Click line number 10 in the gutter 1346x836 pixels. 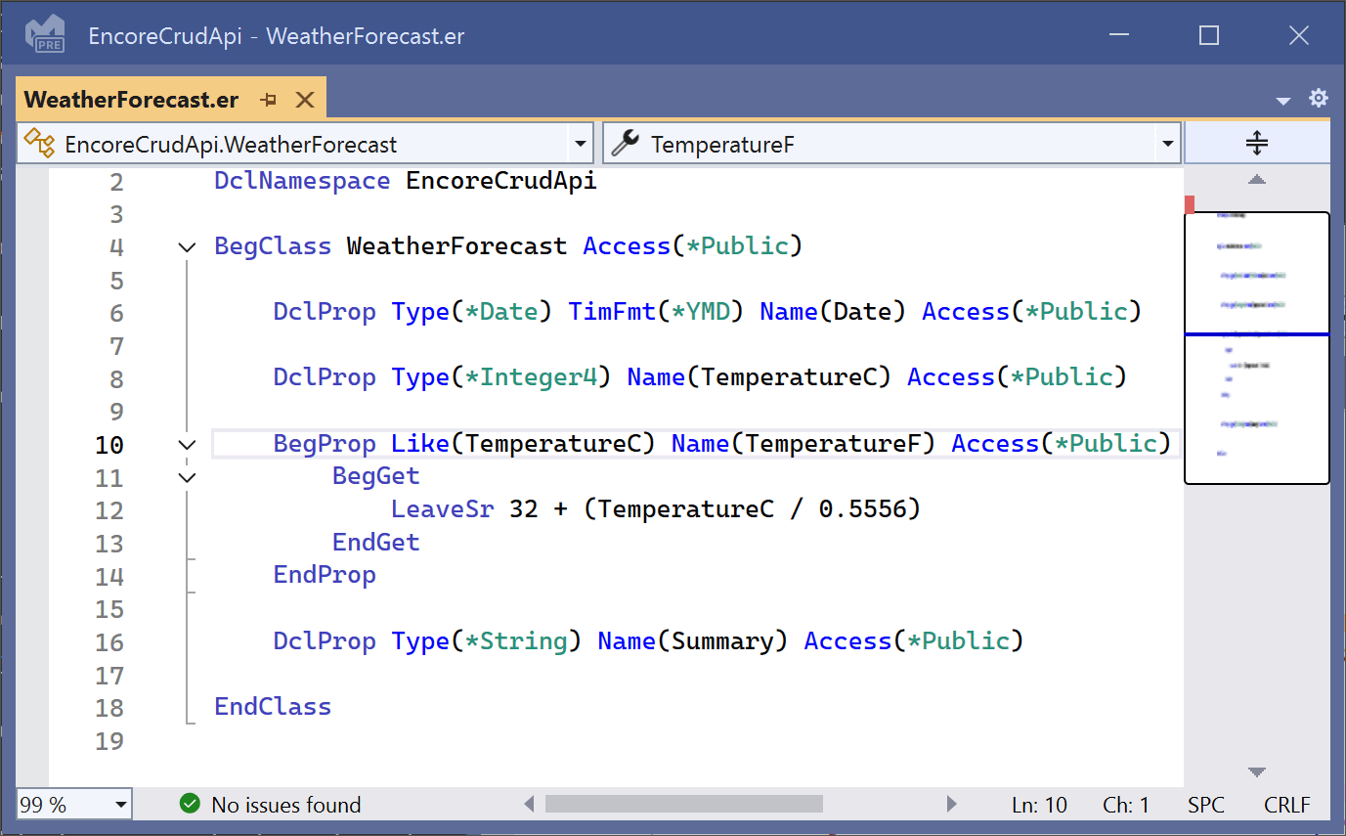tap(109, 445)
